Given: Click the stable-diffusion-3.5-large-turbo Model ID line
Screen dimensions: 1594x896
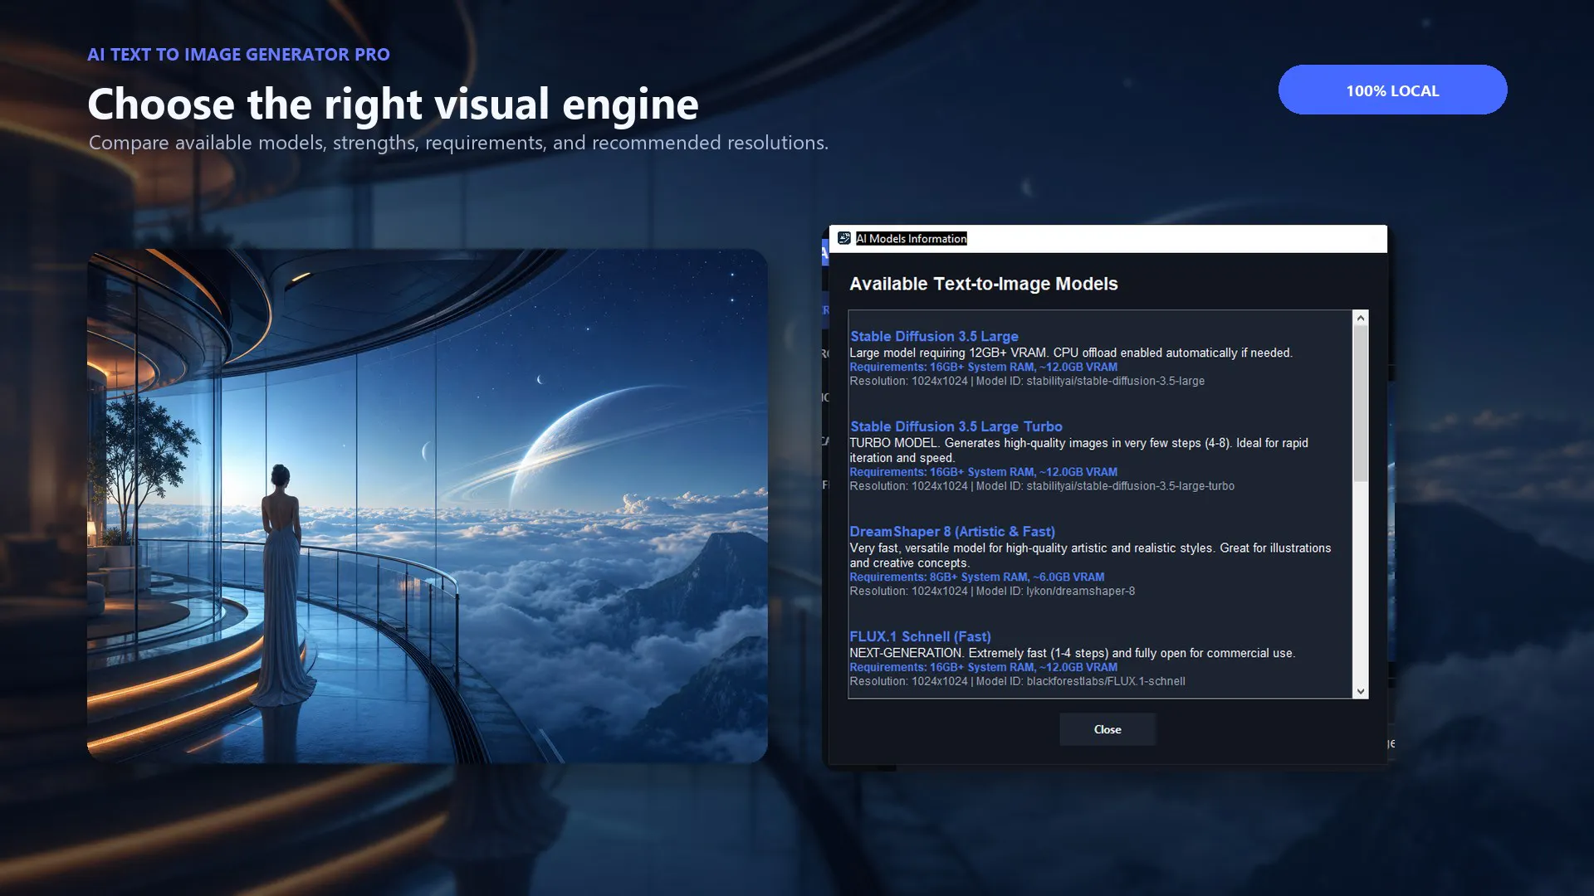Looking at the screenshot, I should pyautogui.click(x=1041, y=486).
